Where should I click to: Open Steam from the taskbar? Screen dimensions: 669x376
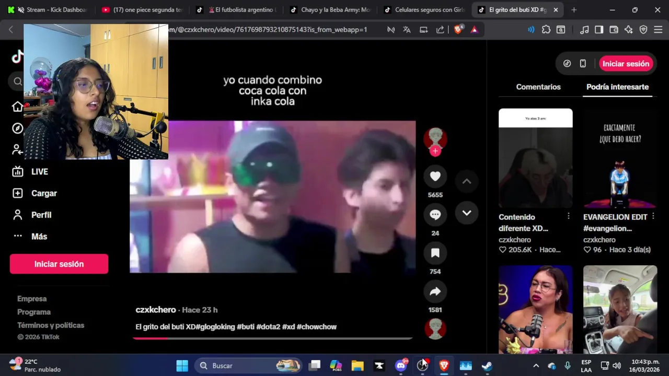coord(487,366)
